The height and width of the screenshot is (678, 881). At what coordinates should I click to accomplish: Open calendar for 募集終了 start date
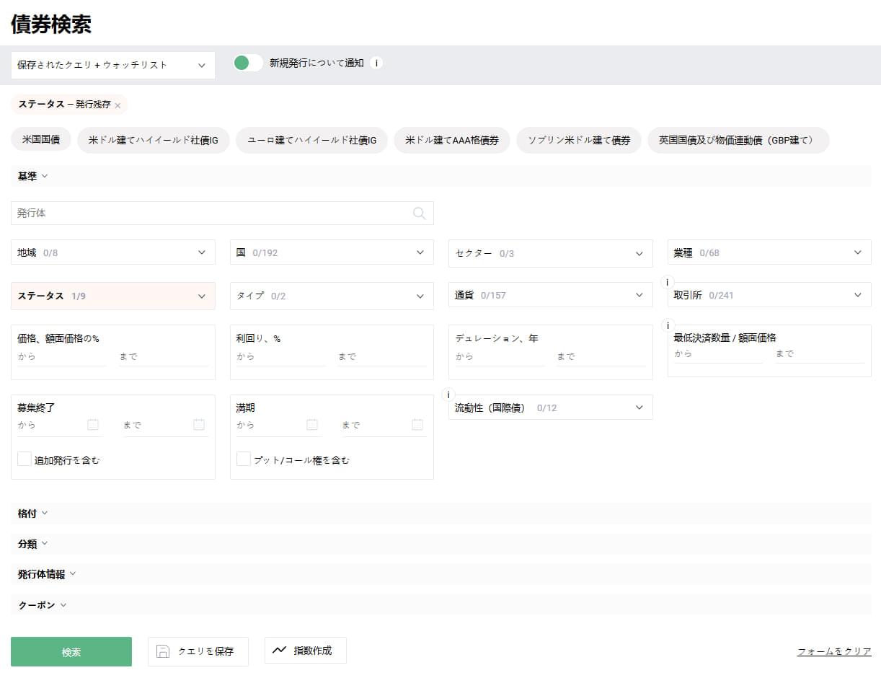93,425
